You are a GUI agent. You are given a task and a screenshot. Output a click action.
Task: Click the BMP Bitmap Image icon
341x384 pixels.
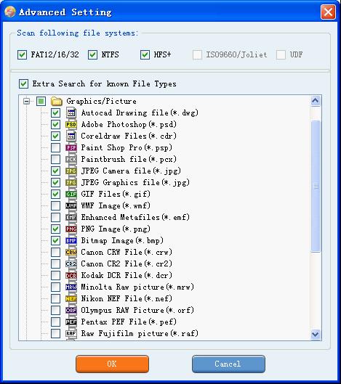pyautogui.click(x=71, y=241)
